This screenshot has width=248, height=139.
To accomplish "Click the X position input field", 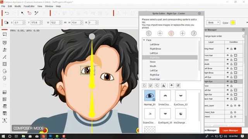I will pyautogui.click(x=18, y=22).
